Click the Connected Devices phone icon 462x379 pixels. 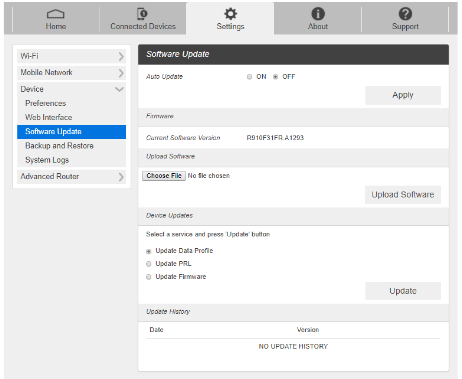tap(143, 14)
